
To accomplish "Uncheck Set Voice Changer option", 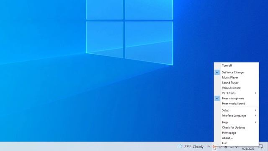I will tap(236, 72).
